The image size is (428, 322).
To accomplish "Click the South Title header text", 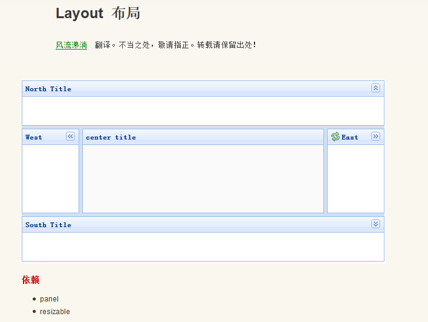I will [48, 225].
